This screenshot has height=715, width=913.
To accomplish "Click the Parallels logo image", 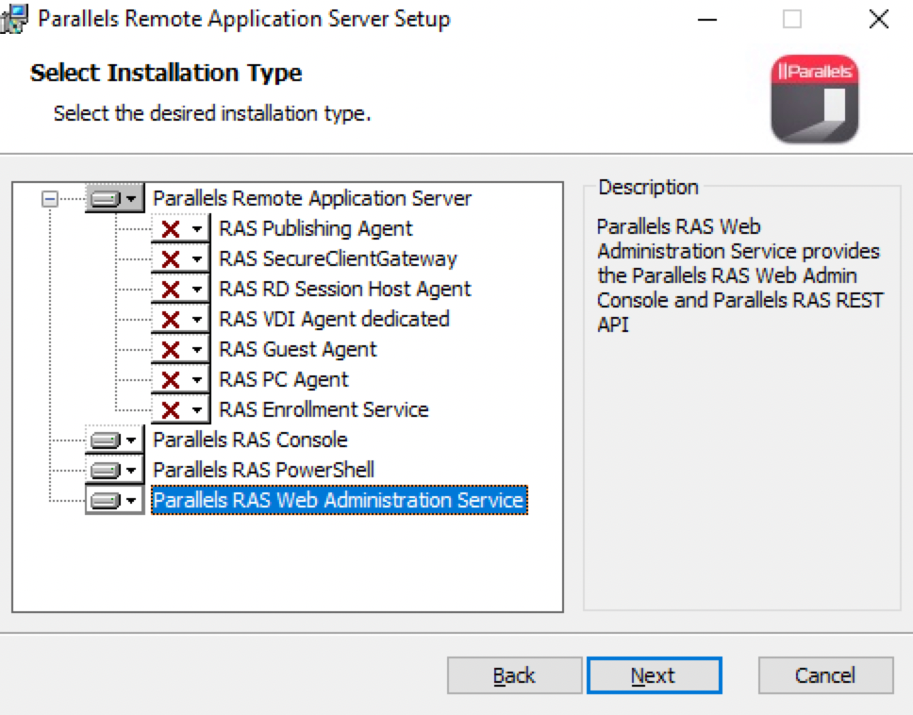I will pyautogui.click(x=815, y=99).
